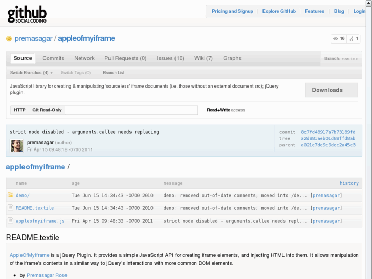Open the Premasagar Rose link
Viewport: 372px width, 279px height.
coord(47,275)
